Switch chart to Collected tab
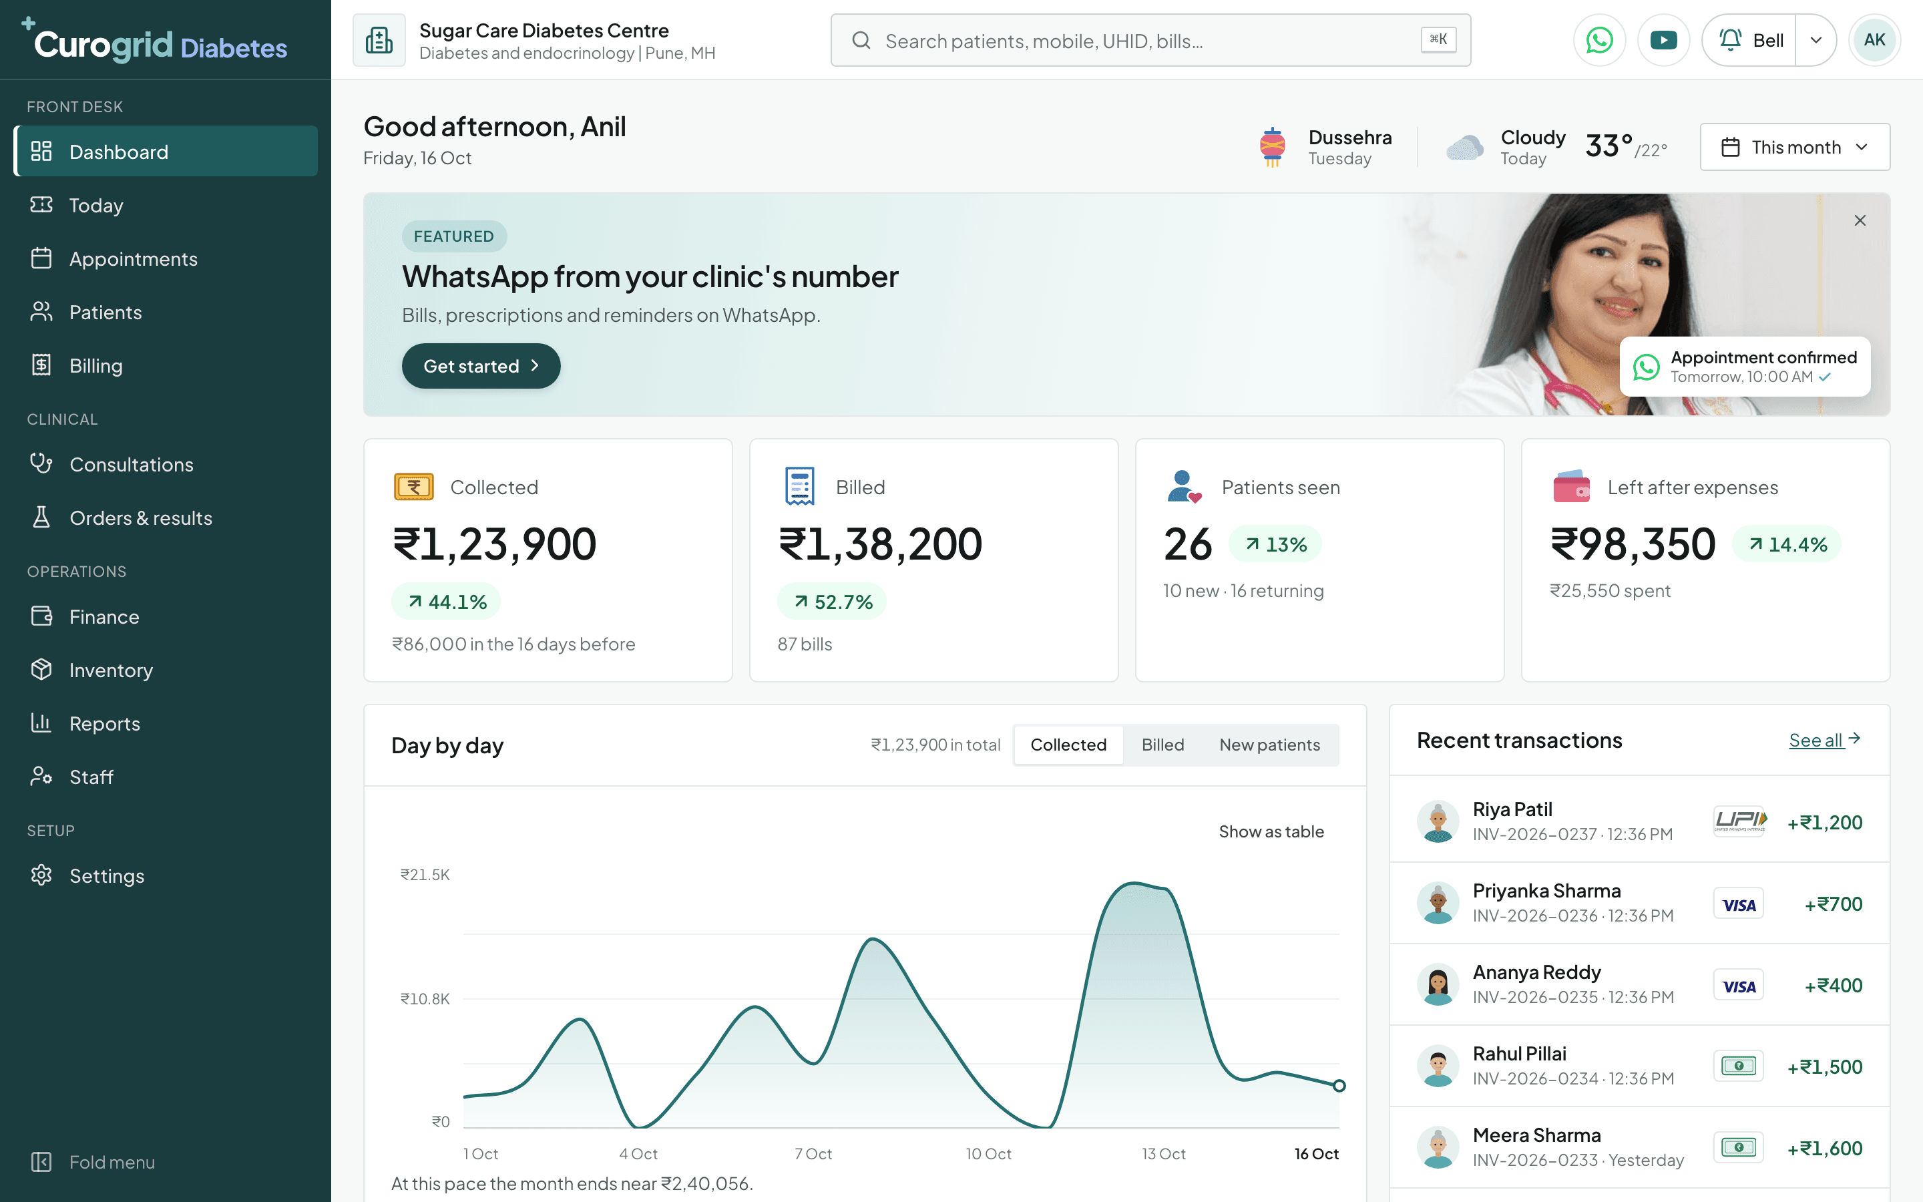 coord(1068,745)
